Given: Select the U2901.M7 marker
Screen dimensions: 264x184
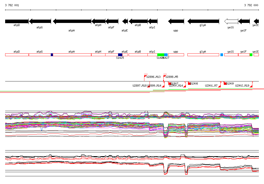Looking at the screenshot, I should (219, 86).
